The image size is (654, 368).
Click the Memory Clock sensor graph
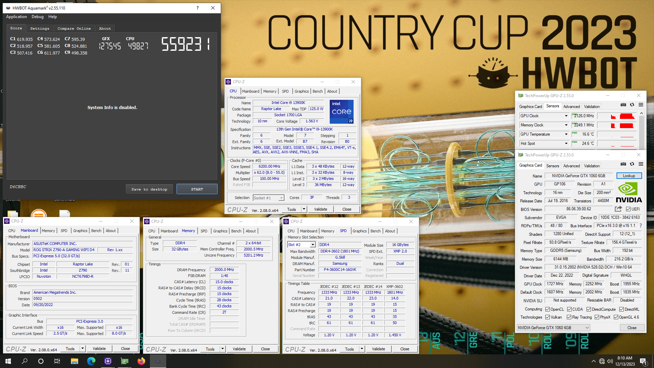coord(617,125)
